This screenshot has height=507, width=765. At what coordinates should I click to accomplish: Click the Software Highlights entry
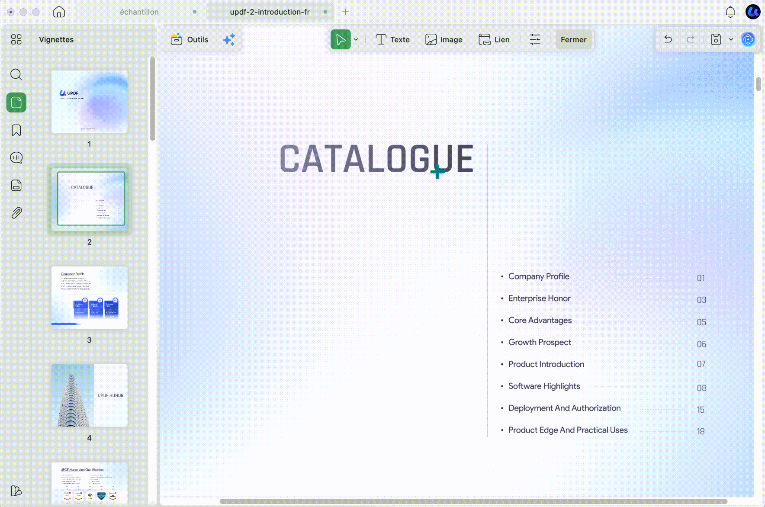[544, 386]
